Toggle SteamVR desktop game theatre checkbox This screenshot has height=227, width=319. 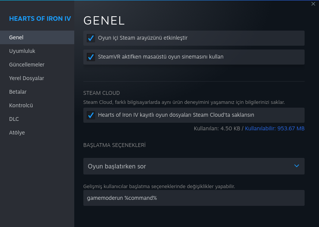point(91,57)
